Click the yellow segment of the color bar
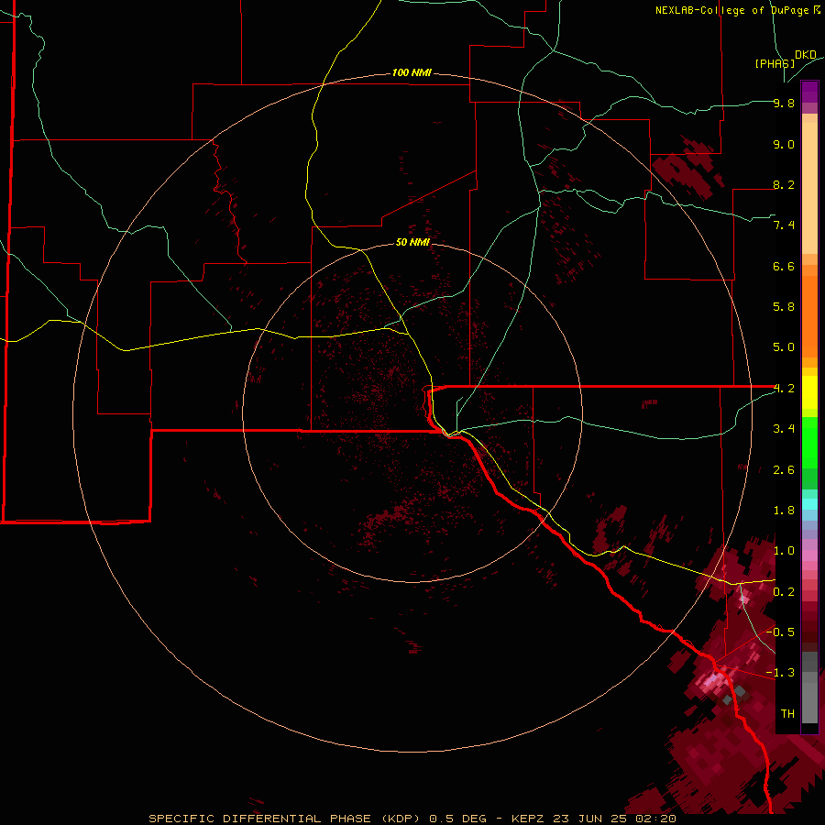 tap(809, 392)
